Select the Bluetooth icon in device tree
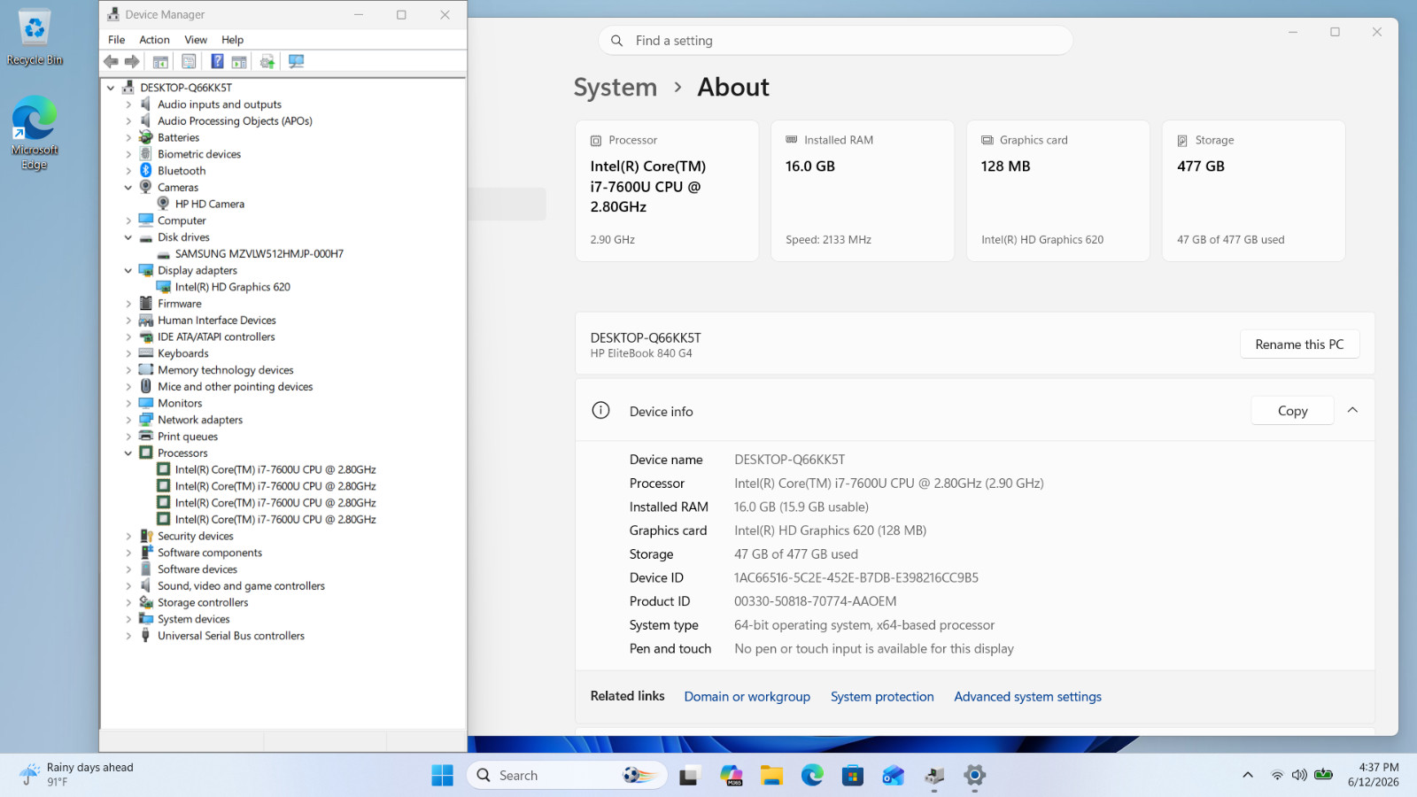The image size is (1417, 797). (x=146, y=170)
